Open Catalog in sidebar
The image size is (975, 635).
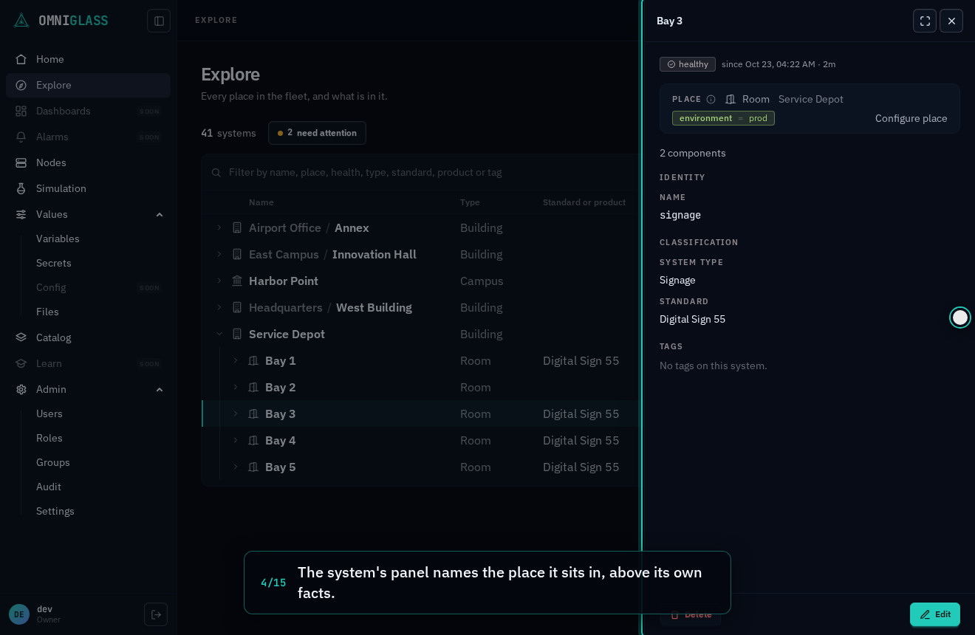point(88,337)
